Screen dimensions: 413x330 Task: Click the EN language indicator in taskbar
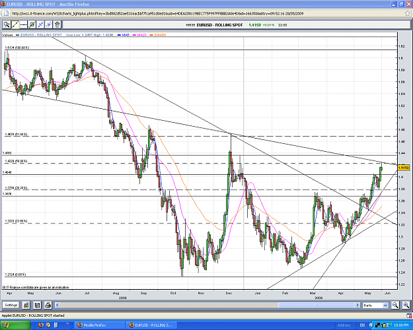362,325
